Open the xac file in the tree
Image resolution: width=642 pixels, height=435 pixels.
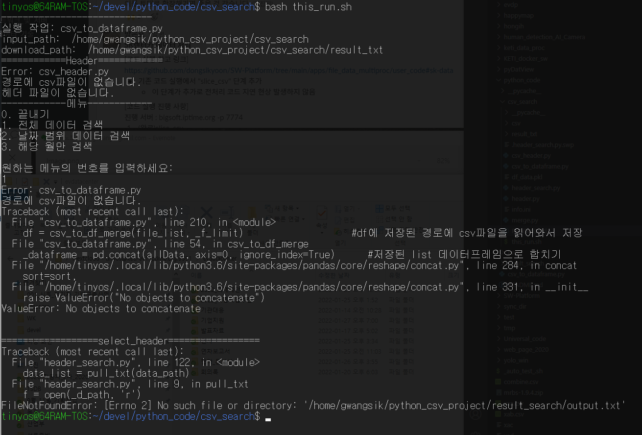tap(509, 425)
